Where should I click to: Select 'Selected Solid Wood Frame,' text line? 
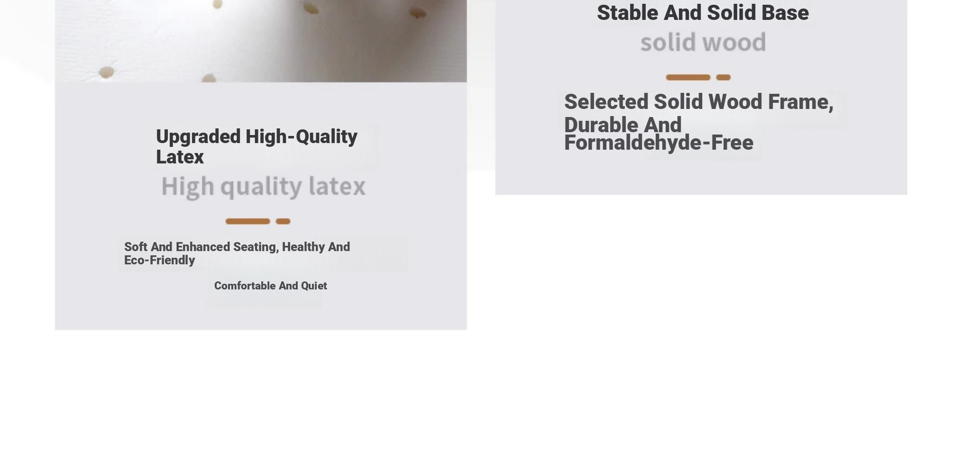tap(699, 102)
